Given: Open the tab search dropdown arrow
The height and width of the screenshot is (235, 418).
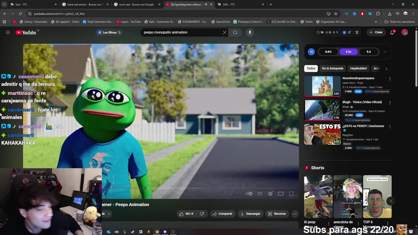Looking at the screenshot, I should coord(5,5).
